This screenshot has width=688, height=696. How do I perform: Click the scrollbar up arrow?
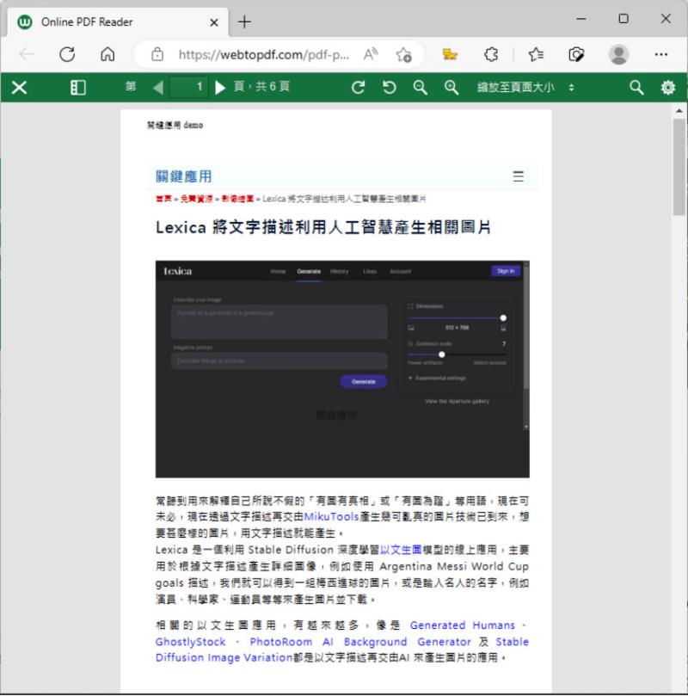point(679,110)
